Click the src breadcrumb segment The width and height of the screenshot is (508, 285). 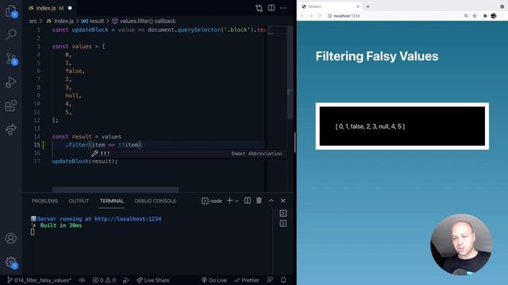coord(33,21)
